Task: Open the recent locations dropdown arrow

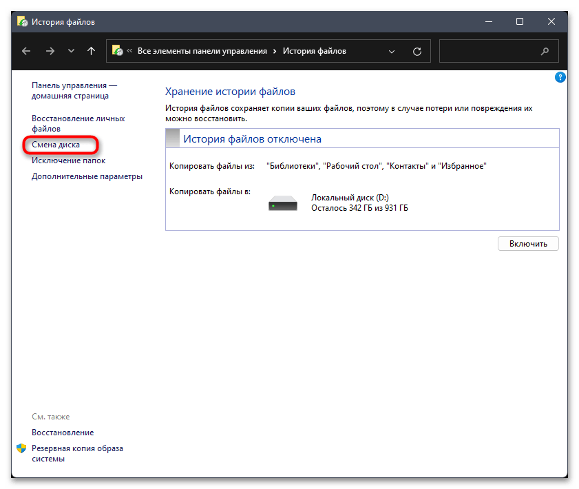Action: tap(71, 51)
